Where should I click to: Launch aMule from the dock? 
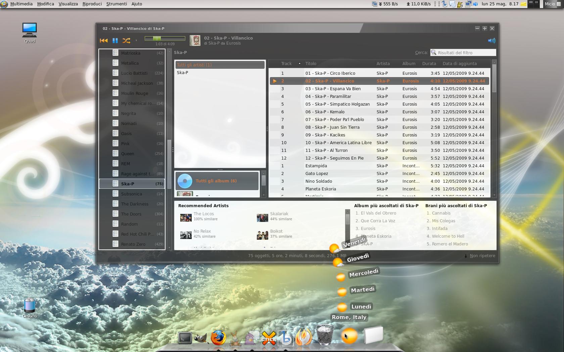pyautogui.click(x=235, y=338)
